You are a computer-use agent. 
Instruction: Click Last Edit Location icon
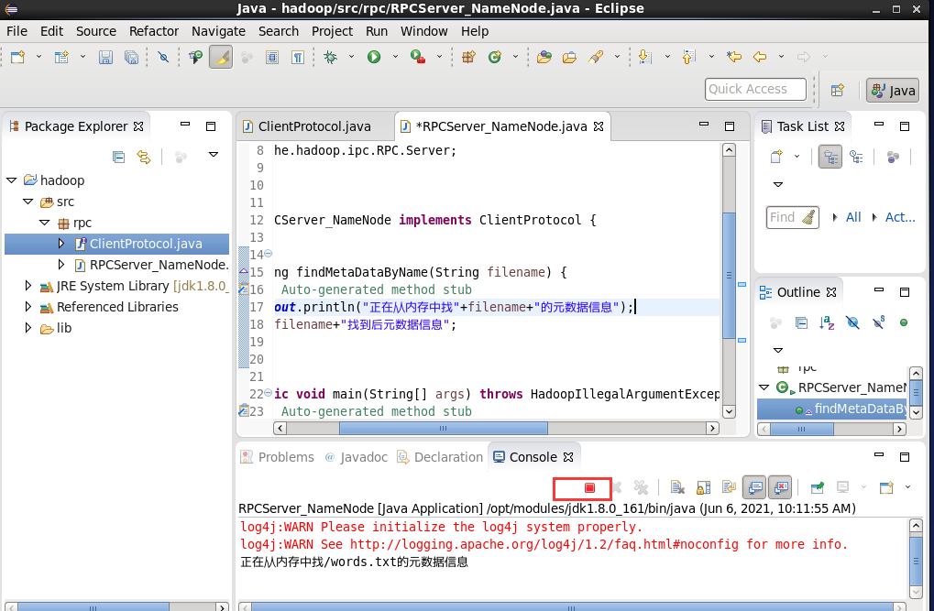point(734,57)
